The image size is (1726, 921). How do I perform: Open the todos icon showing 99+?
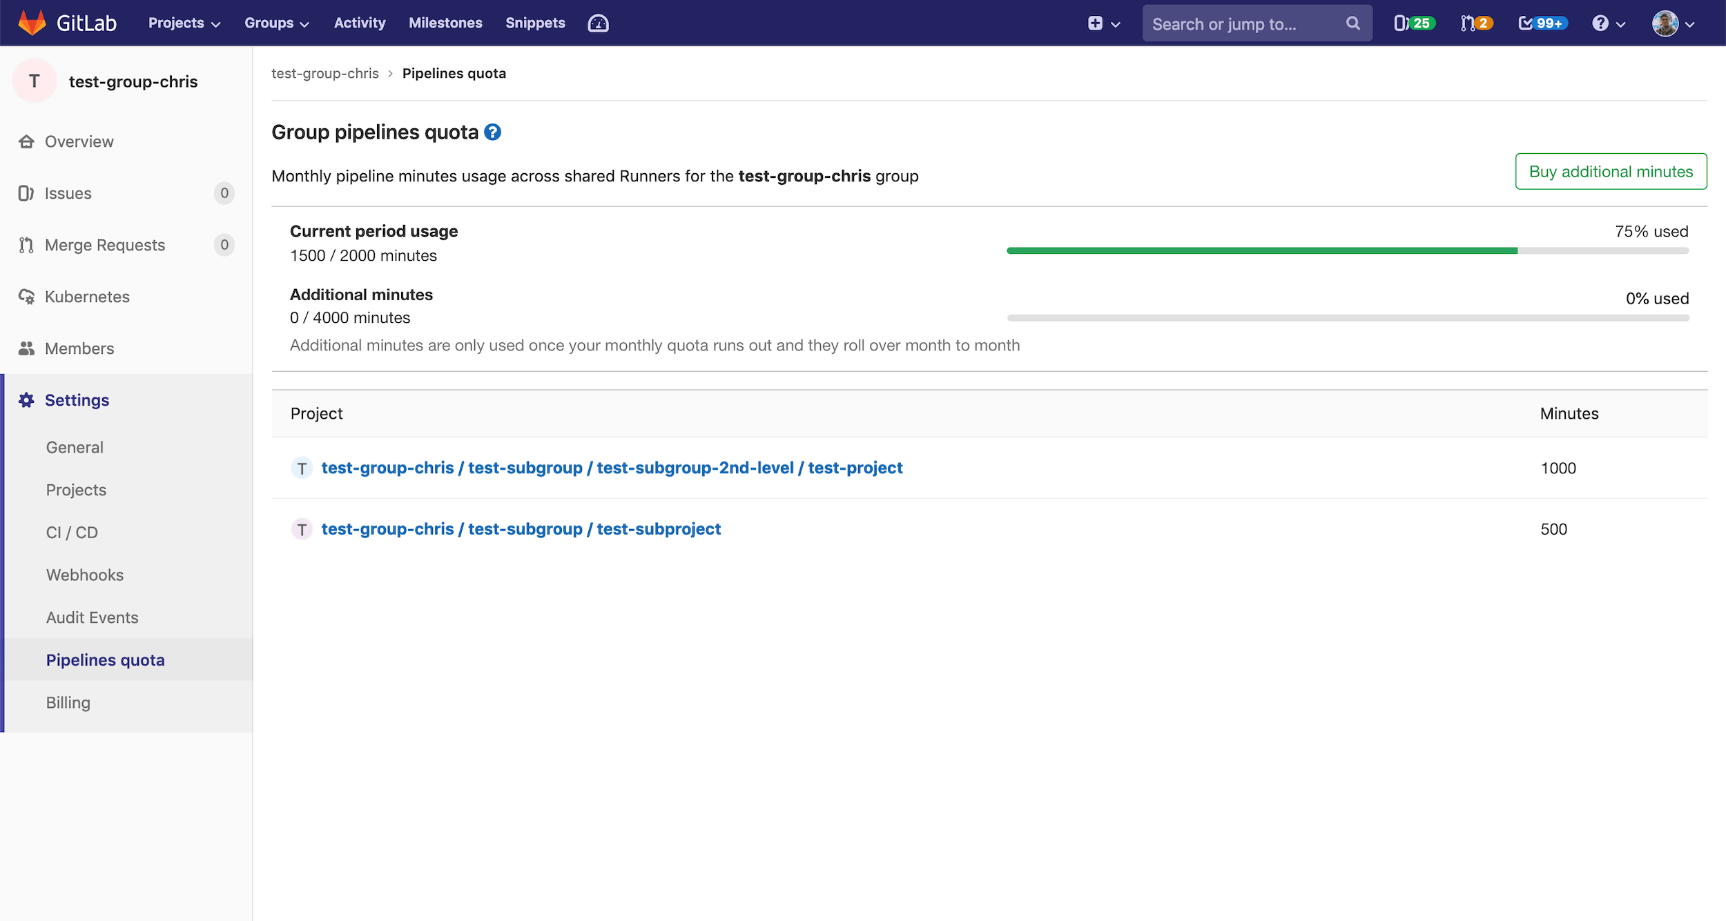1541,23
